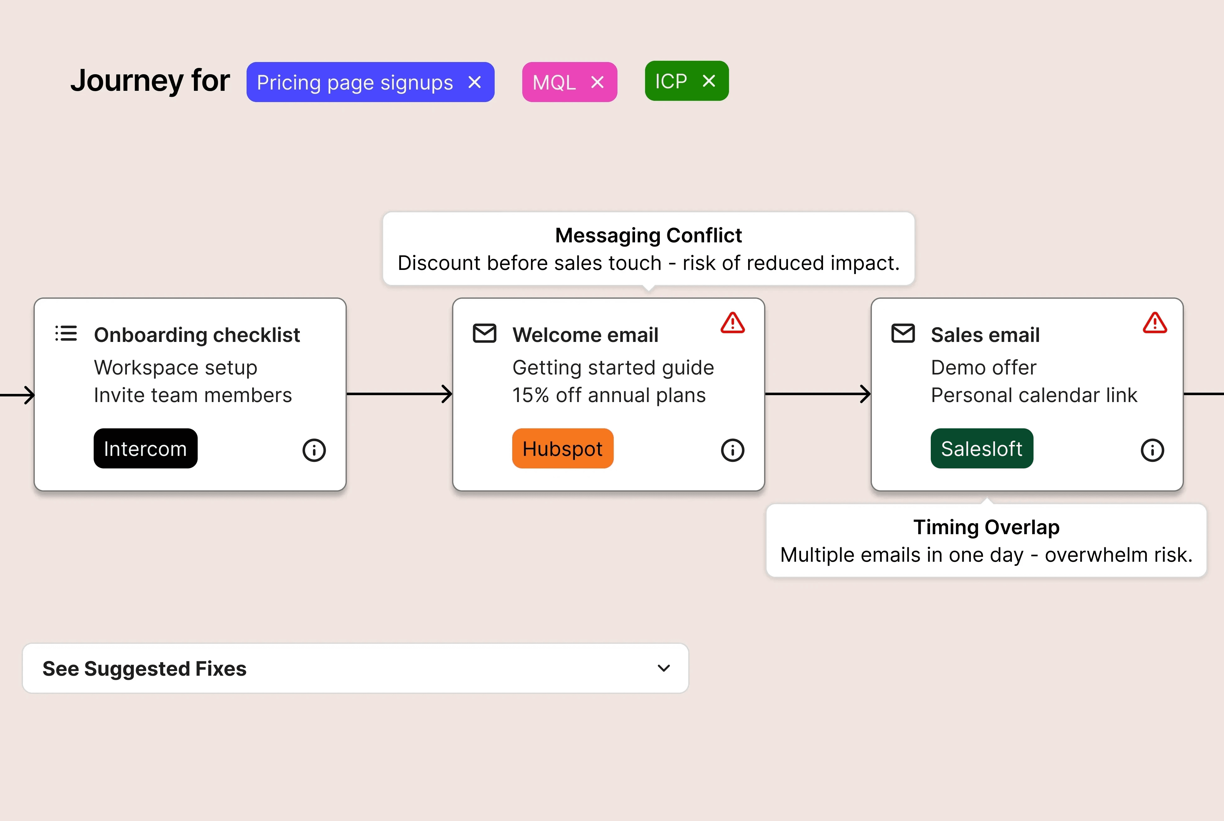Click the Timing Overlap tooltip
Screen dimensions: 1224x821
point(986,540)
